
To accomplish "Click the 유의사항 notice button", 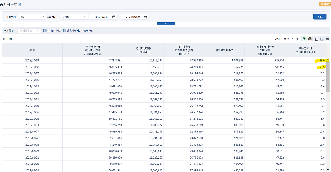I will (325, 4).
